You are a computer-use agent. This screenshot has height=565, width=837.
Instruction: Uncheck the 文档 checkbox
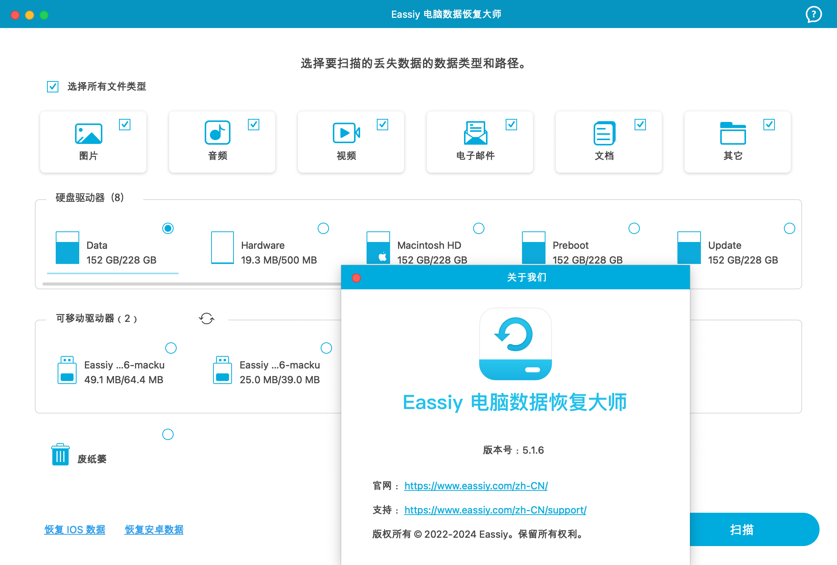pos(640,125)
